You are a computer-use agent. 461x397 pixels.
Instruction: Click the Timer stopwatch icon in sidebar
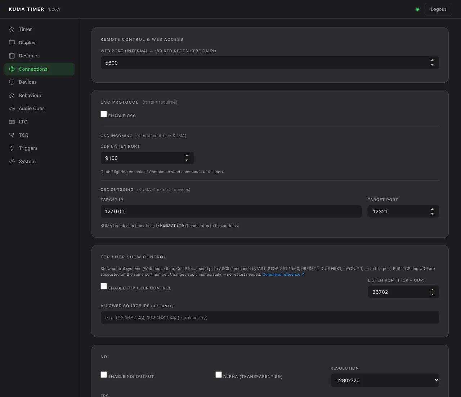(12, 30)
